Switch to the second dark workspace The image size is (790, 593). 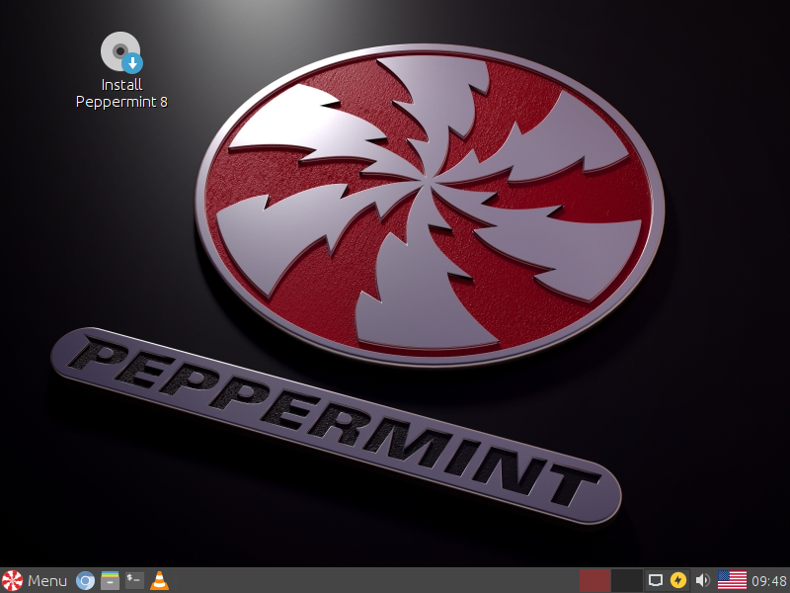click(626, 580)
